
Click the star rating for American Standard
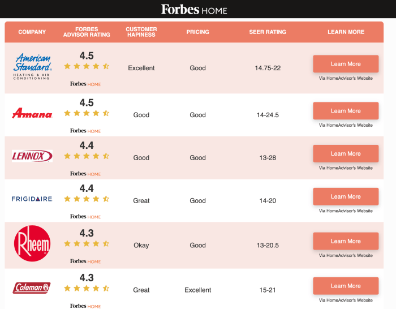click(x=87, y=66)
